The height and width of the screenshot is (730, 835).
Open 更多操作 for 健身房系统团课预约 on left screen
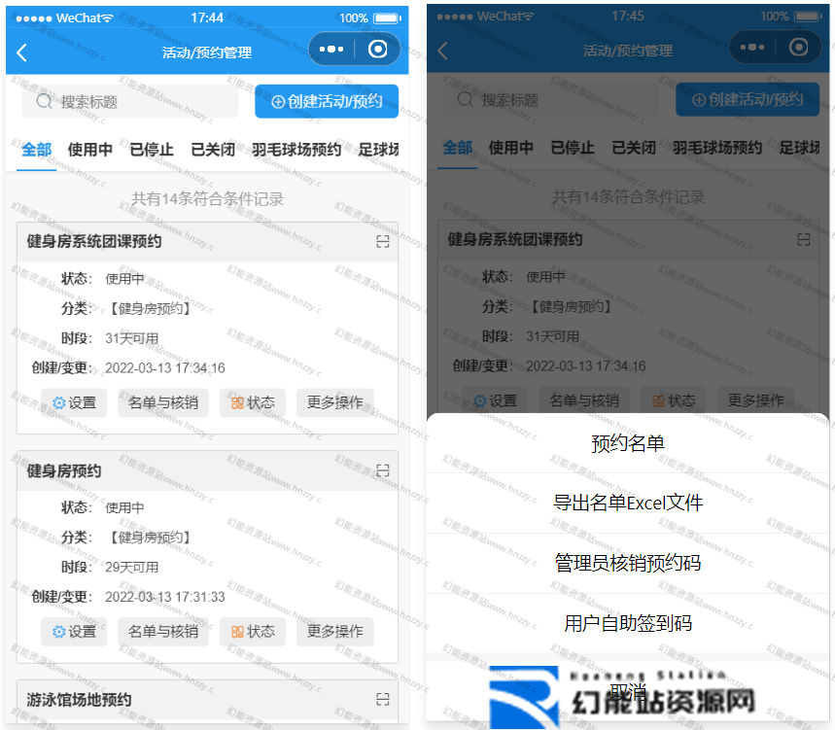pos(334,402)
